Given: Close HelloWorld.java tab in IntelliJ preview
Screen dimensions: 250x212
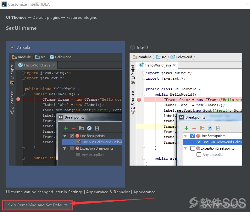Looking at the screenshot, I should (x=175, y=65).
